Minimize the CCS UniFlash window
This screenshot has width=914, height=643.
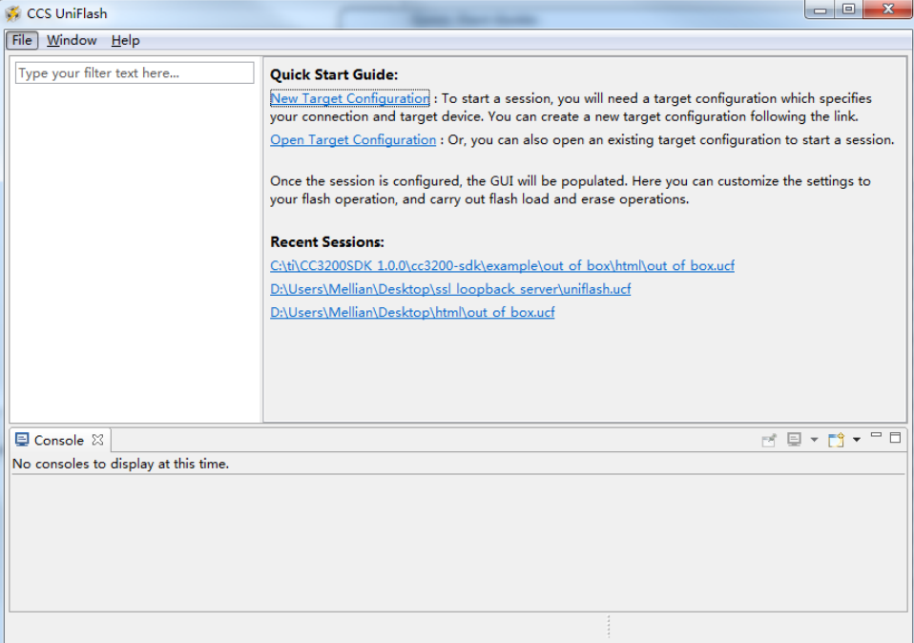[821, 10]
